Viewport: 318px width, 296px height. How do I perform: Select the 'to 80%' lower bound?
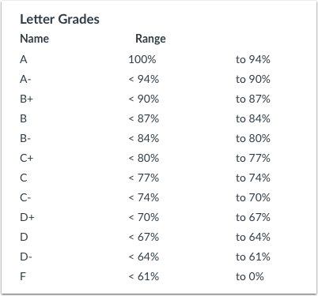(x=253, y=138)
